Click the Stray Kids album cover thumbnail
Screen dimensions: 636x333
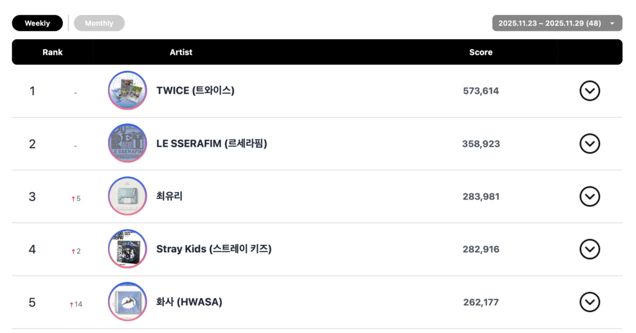click(127, 249)
